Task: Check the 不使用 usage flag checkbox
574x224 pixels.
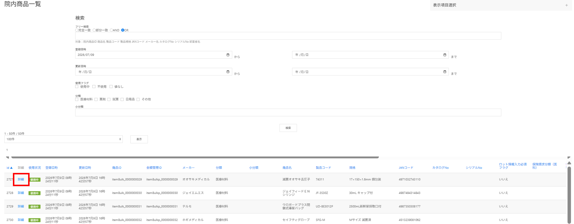Action: pyautogui.click(x=94, y=87)
